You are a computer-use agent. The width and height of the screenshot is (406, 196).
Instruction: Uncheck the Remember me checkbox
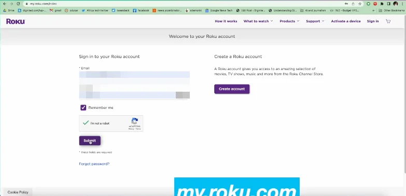[83, 108]
